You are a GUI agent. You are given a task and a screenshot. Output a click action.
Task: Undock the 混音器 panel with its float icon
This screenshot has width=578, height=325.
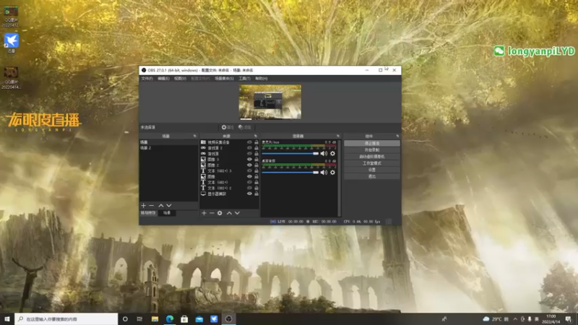click(337, 136)
